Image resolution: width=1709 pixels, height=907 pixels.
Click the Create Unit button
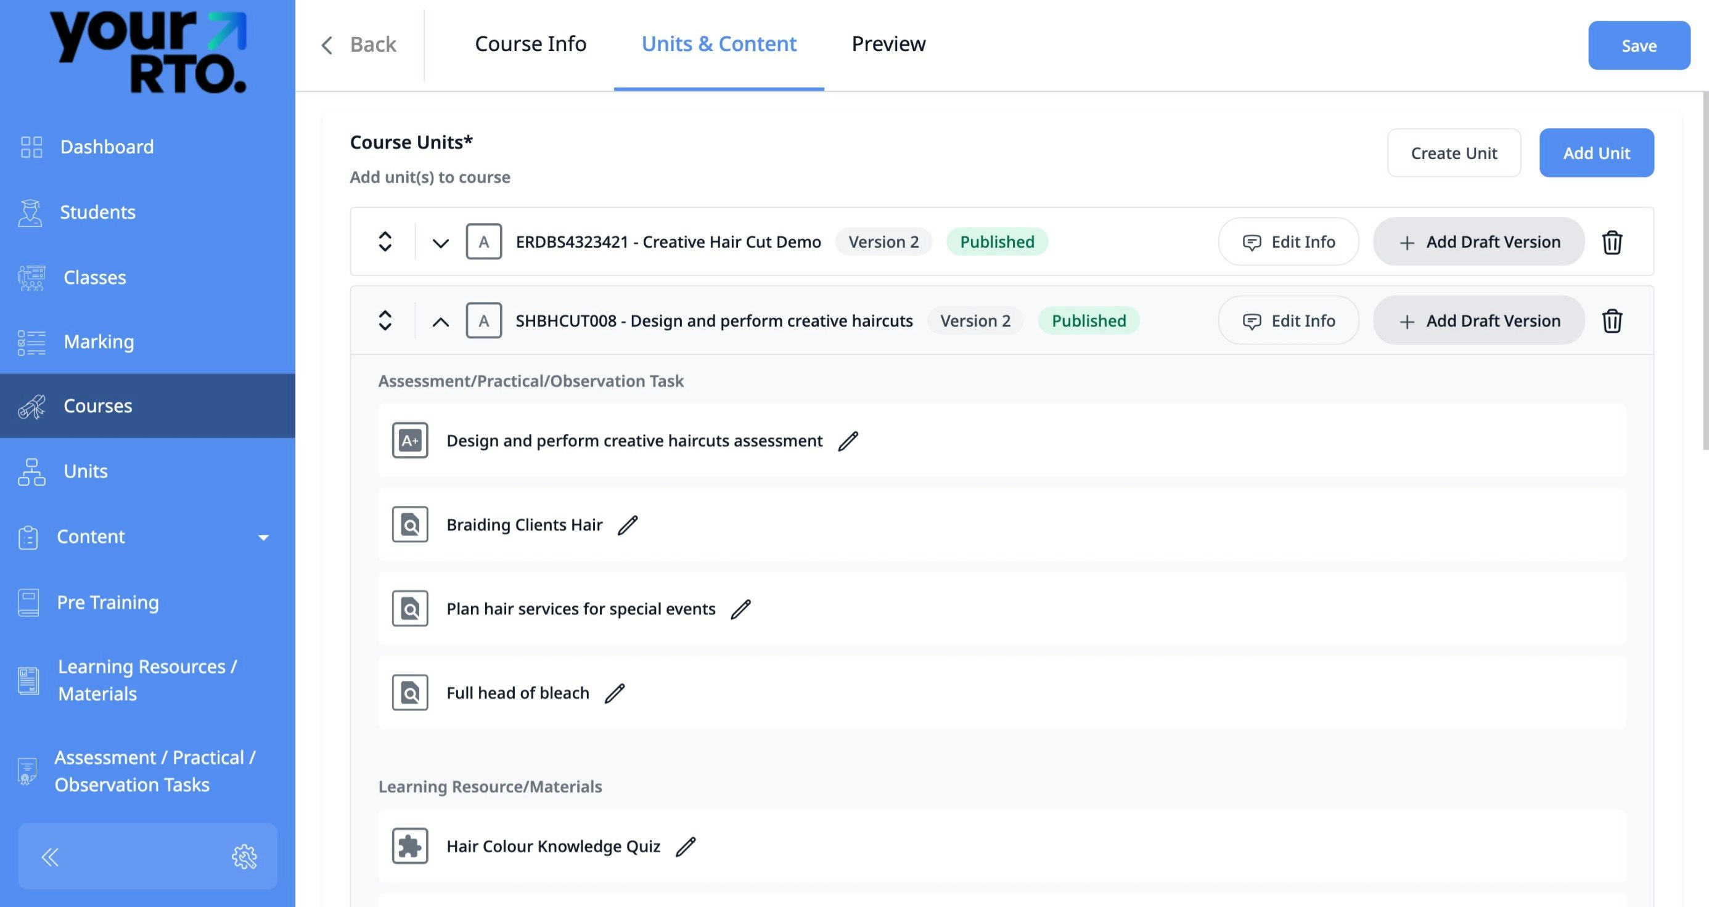pos(1454,152)
